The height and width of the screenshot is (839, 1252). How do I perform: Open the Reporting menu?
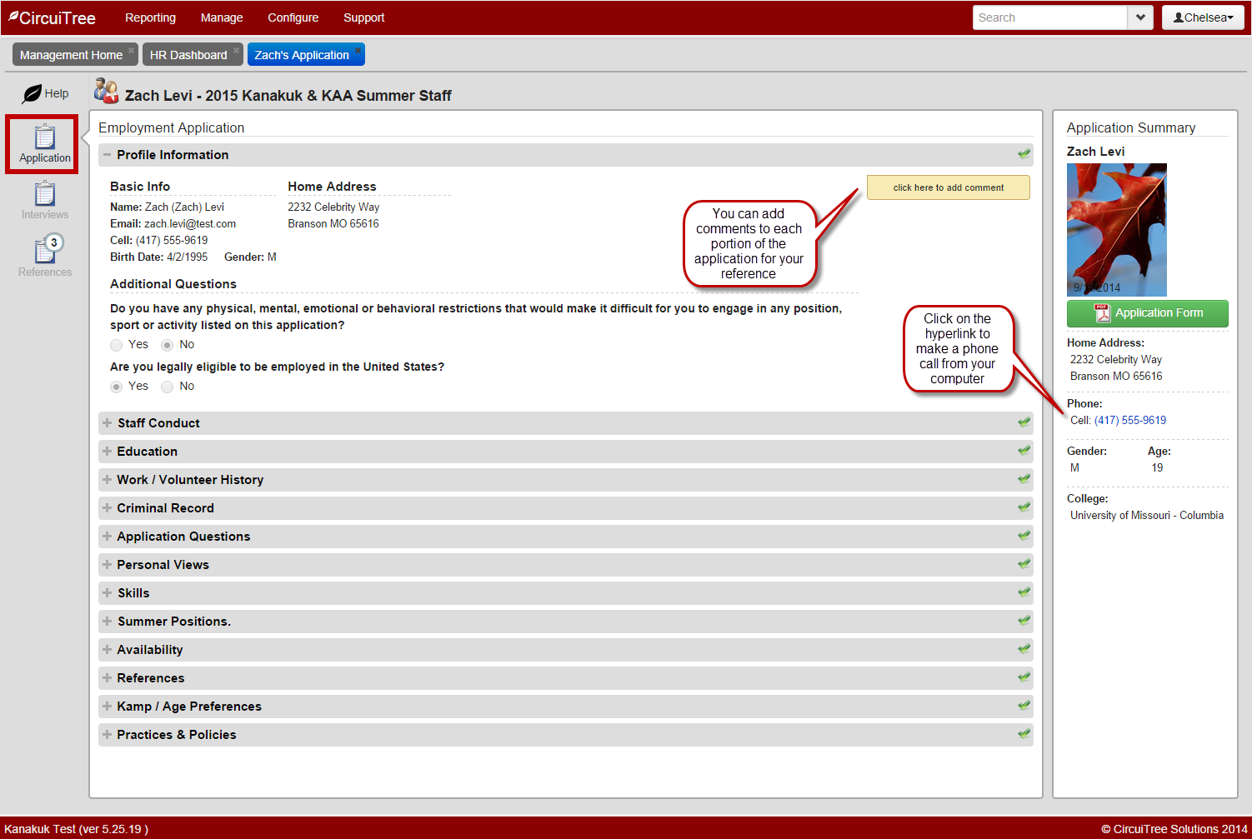point(150,17)
